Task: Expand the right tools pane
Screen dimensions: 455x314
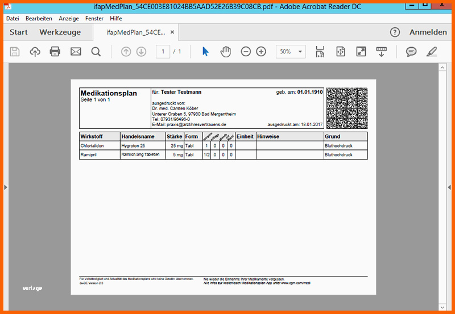Action: 449,187
